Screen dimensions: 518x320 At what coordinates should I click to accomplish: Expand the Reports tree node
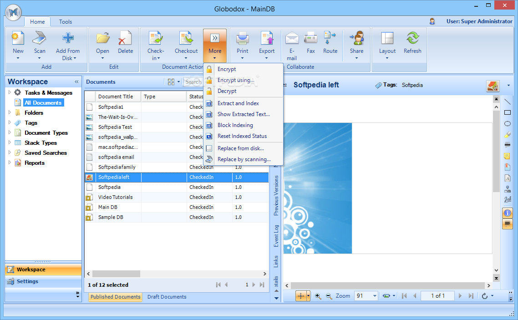pos(10,163)
